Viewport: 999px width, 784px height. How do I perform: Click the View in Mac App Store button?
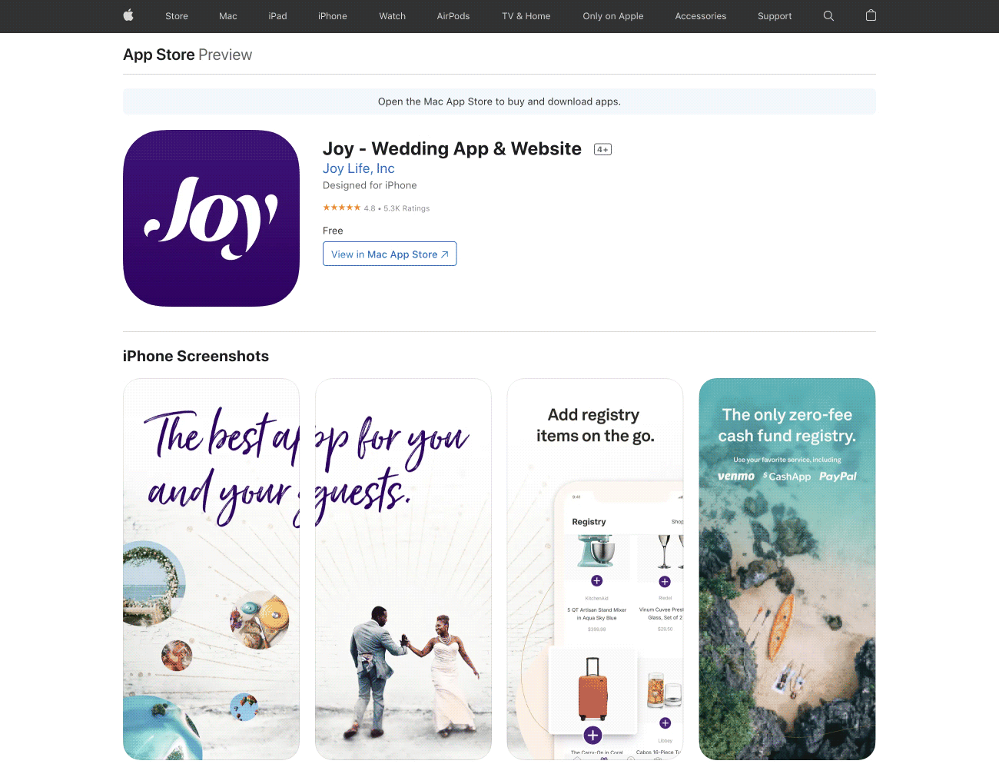click(x=390, y=254)
